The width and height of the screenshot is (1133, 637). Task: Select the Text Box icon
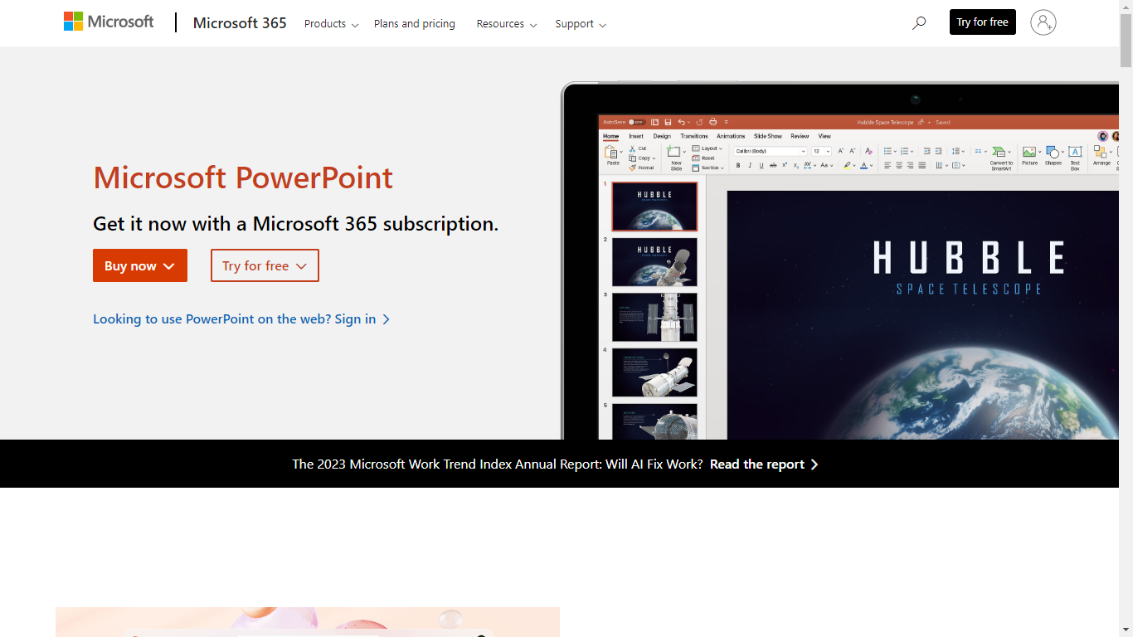(x=1075, y=154)
